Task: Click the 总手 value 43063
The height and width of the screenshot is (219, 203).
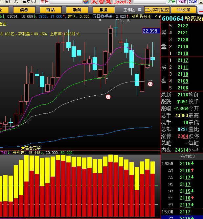Action: 182,115
